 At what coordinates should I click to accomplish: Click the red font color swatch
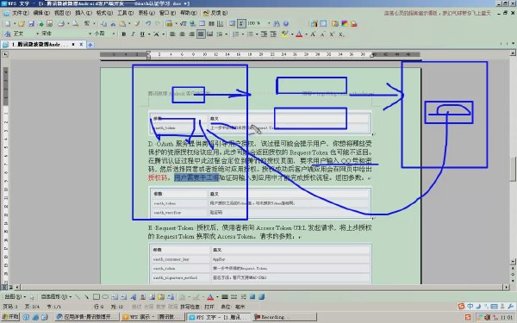(299, 34)
